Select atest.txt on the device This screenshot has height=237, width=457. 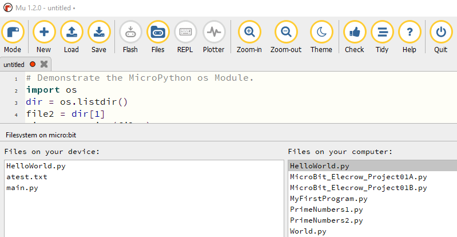coord(144,177)
